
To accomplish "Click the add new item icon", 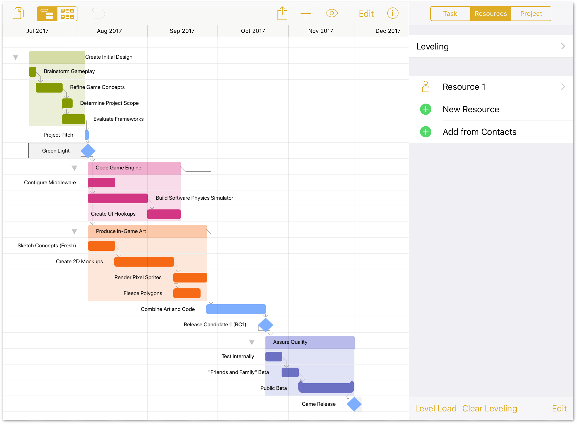I will coord(306,13).
